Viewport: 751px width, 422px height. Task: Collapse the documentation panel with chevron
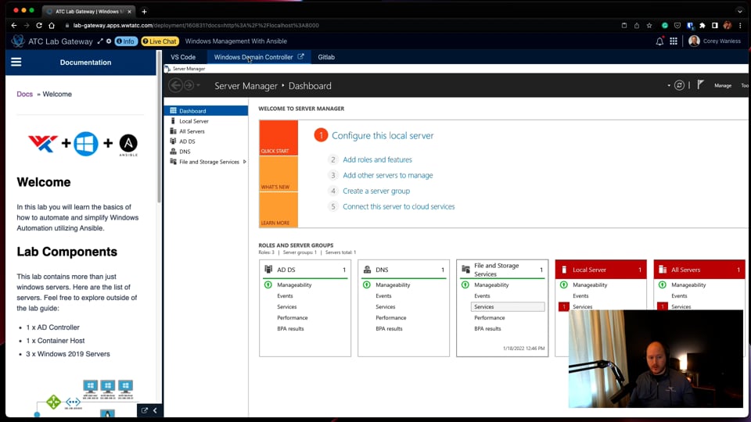tap(155, 410)
